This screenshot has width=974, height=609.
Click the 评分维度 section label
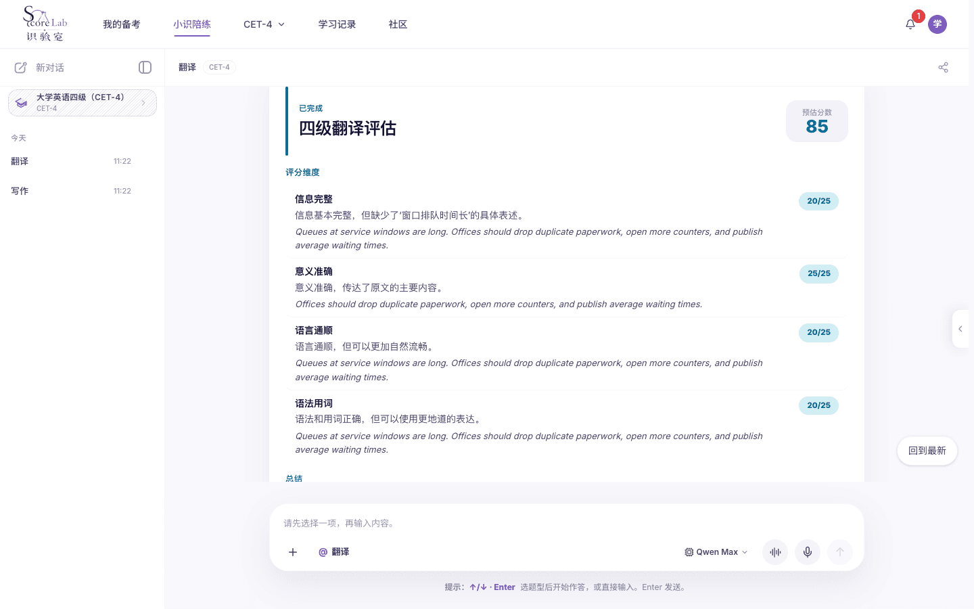click(302, 173)
